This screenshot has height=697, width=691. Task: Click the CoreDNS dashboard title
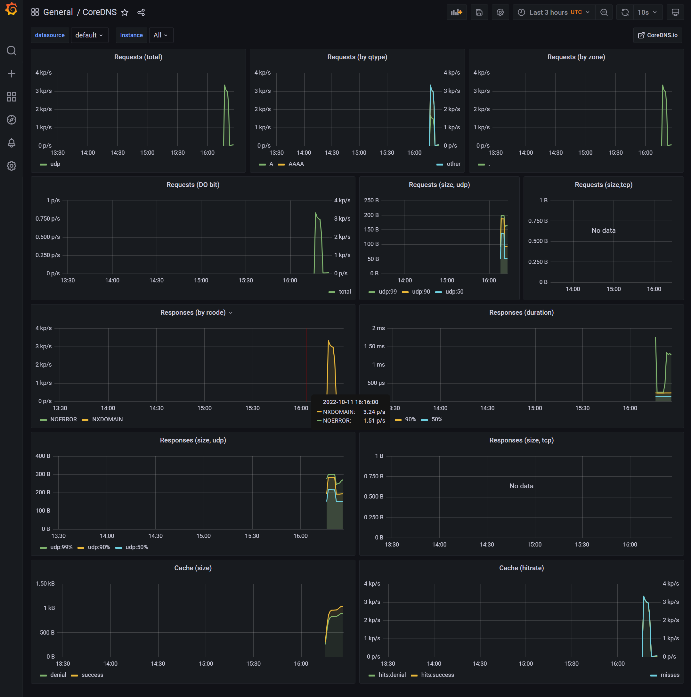point(100,12)
